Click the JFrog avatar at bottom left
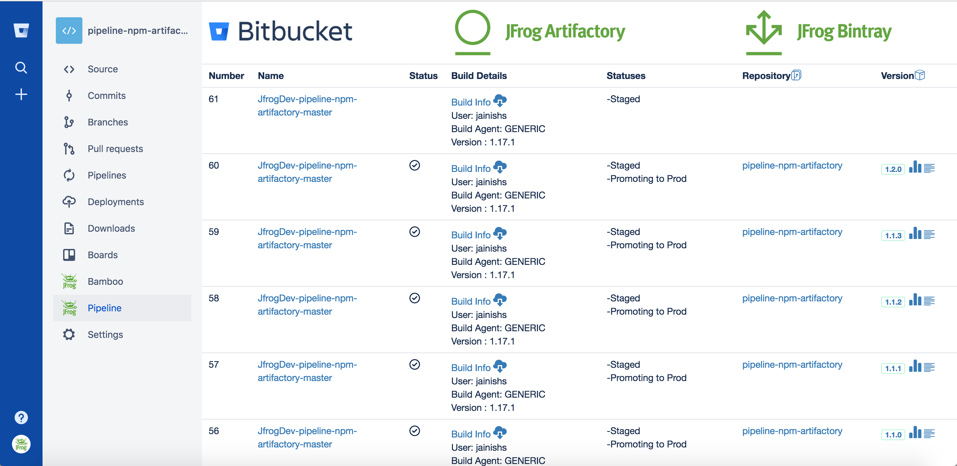 click(21, 444)
